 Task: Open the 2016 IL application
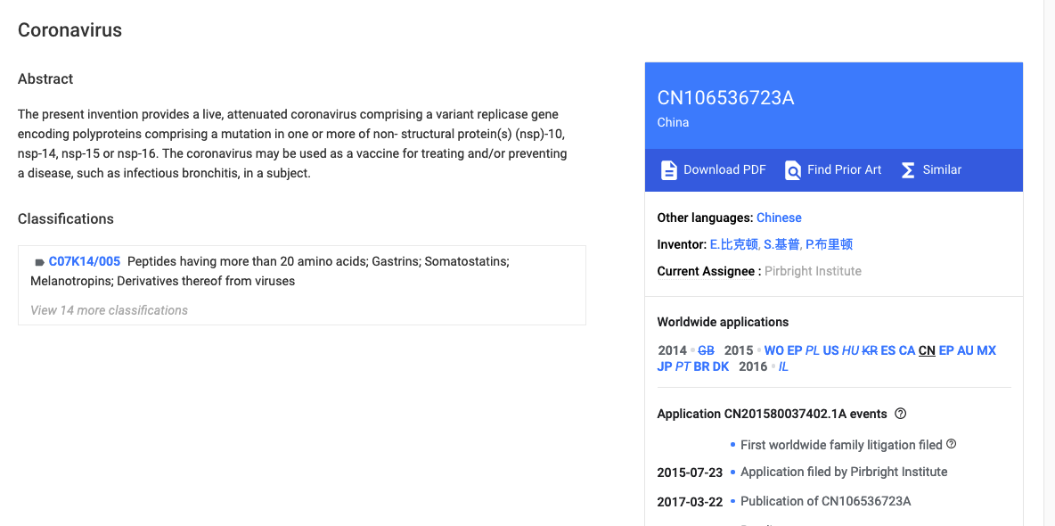(x=783, y=366)
